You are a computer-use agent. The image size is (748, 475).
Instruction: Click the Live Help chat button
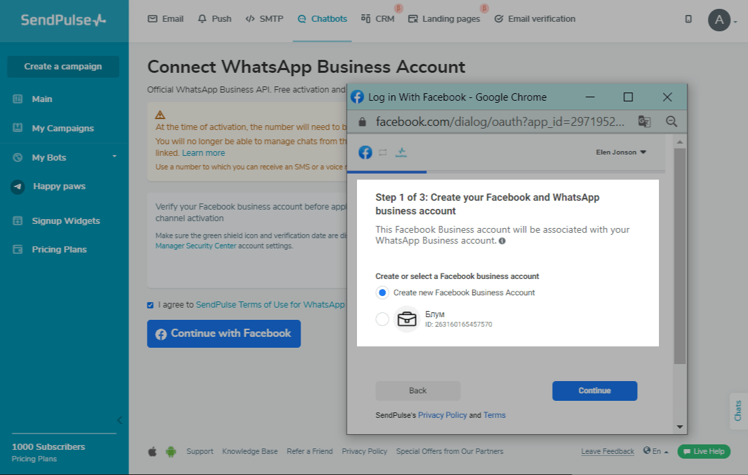(704, 451)
